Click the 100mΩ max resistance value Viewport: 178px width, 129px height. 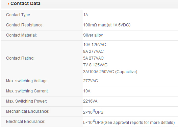point(107,25)
